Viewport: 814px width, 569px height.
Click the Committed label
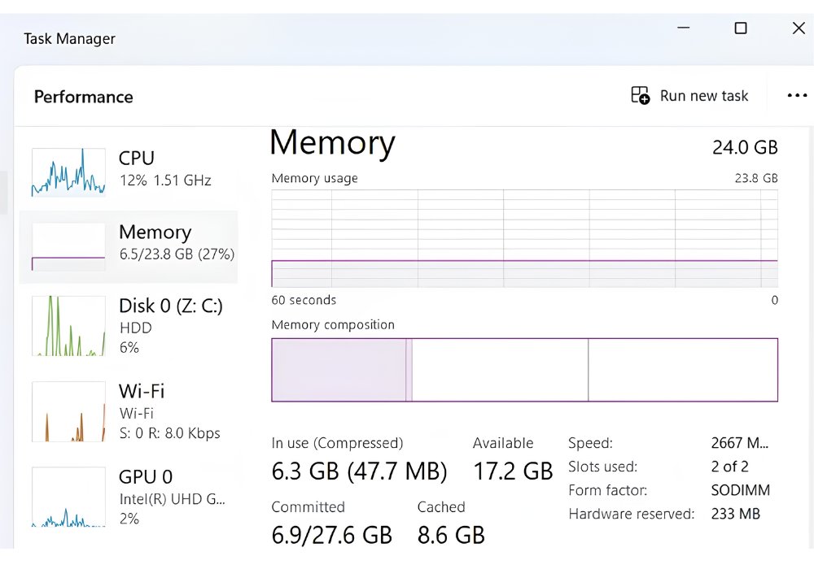pos(308,506)
